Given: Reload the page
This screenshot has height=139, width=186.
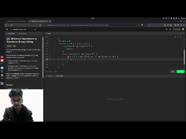Looking at the screenshot, I should pyautogui.click(x=12, y=25).
